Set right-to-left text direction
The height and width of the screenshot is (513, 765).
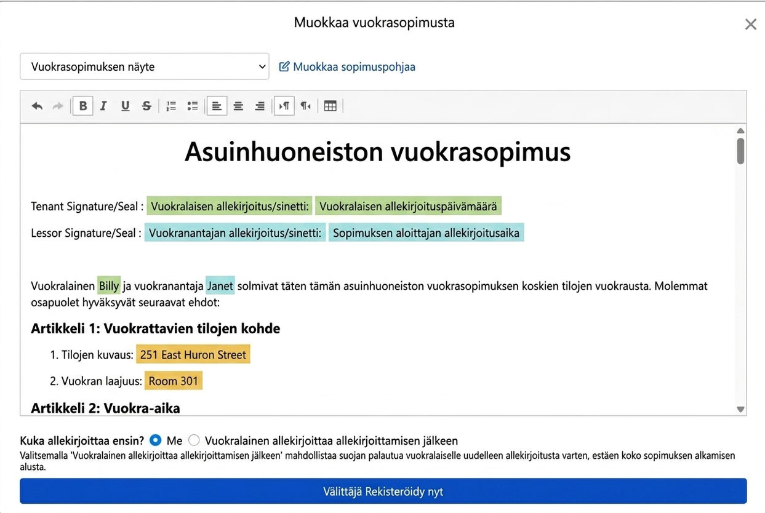click(x=306, y=106)
